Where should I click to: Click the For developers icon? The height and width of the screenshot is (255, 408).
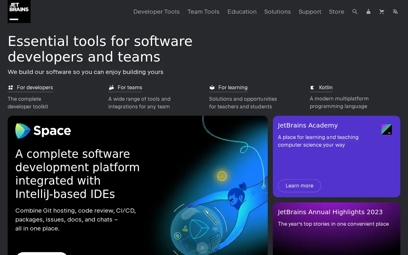[11, 87]
